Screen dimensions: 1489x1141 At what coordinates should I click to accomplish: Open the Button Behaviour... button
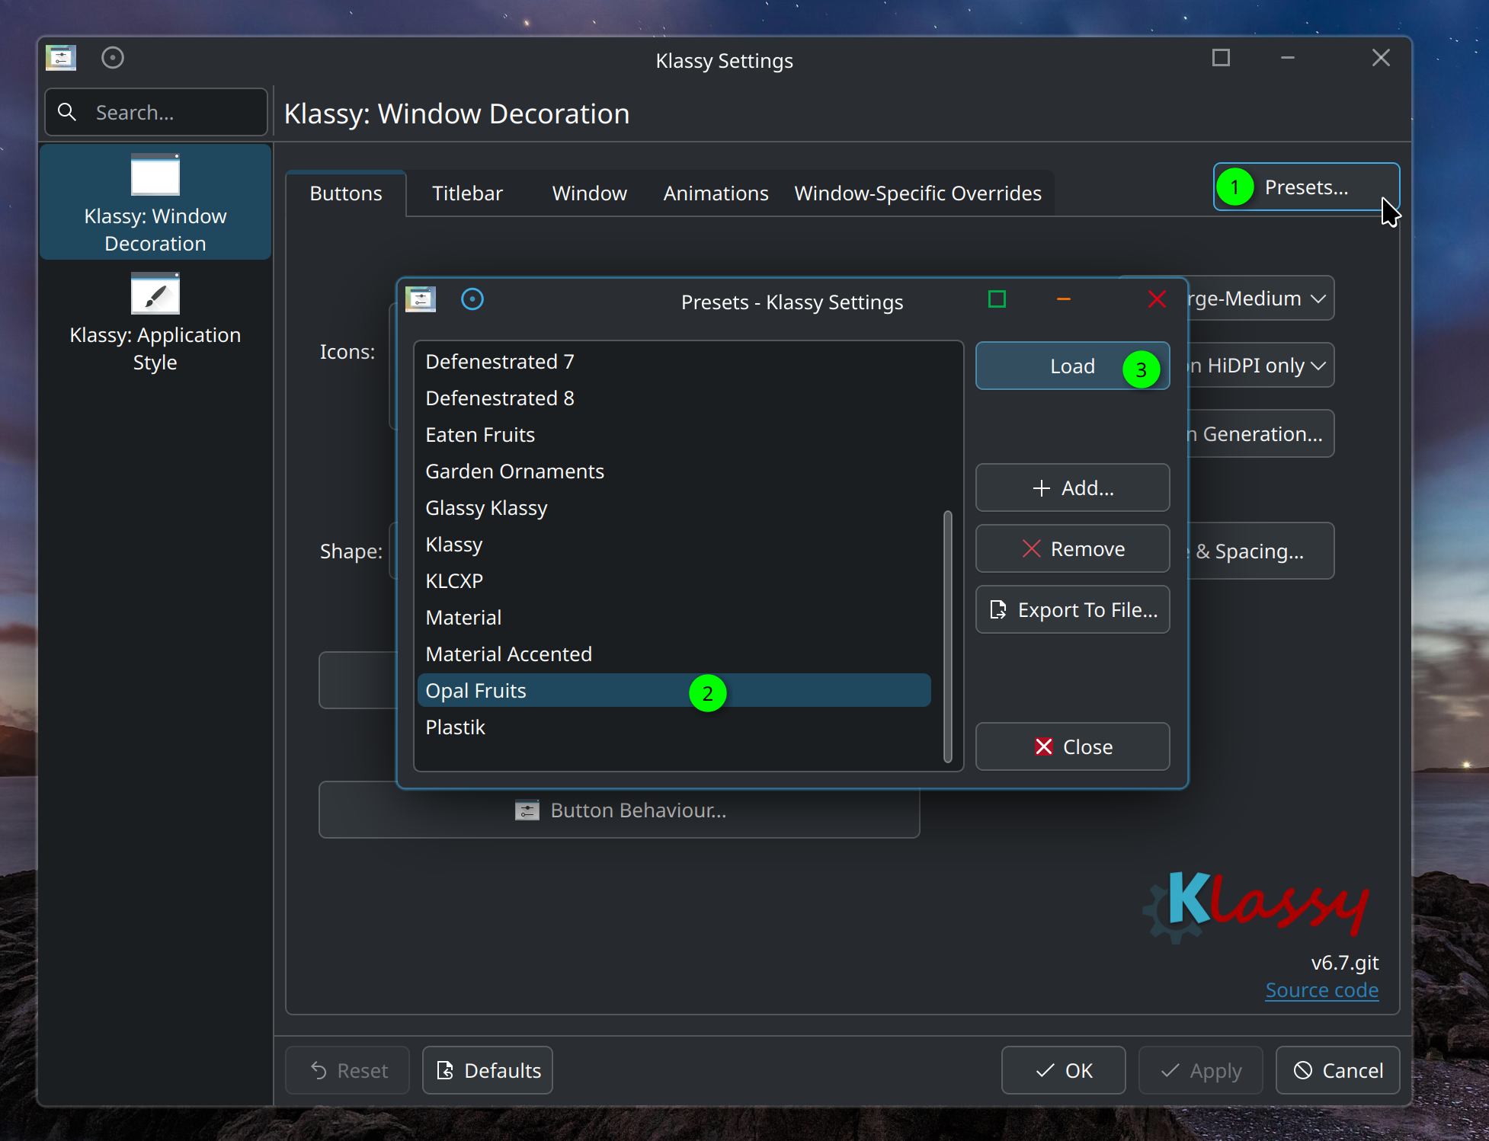[x=619, y=810]
